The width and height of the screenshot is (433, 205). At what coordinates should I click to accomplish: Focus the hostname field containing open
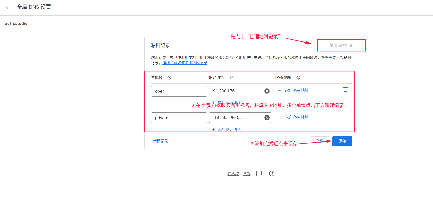(179, 91)
